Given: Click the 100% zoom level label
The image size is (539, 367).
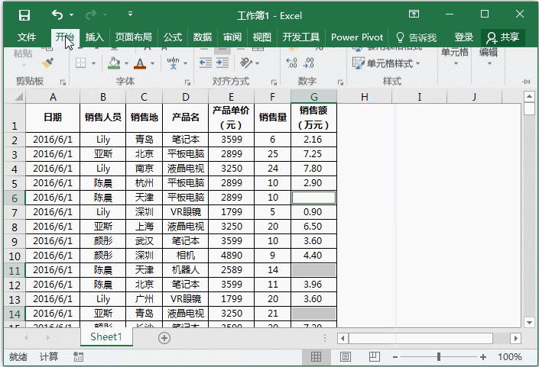Looking at the screenshot, I should [x=510, y=357].
